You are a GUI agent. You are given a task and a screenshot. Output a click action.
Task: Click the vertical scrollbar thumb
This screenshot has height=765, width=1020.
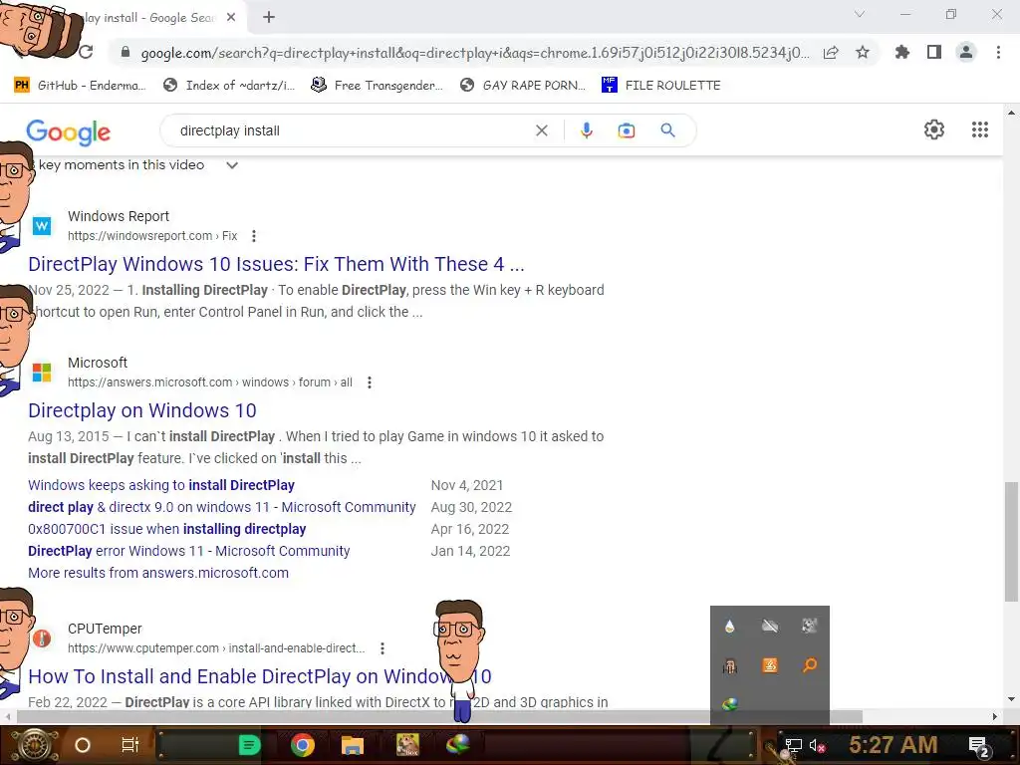1010,541
